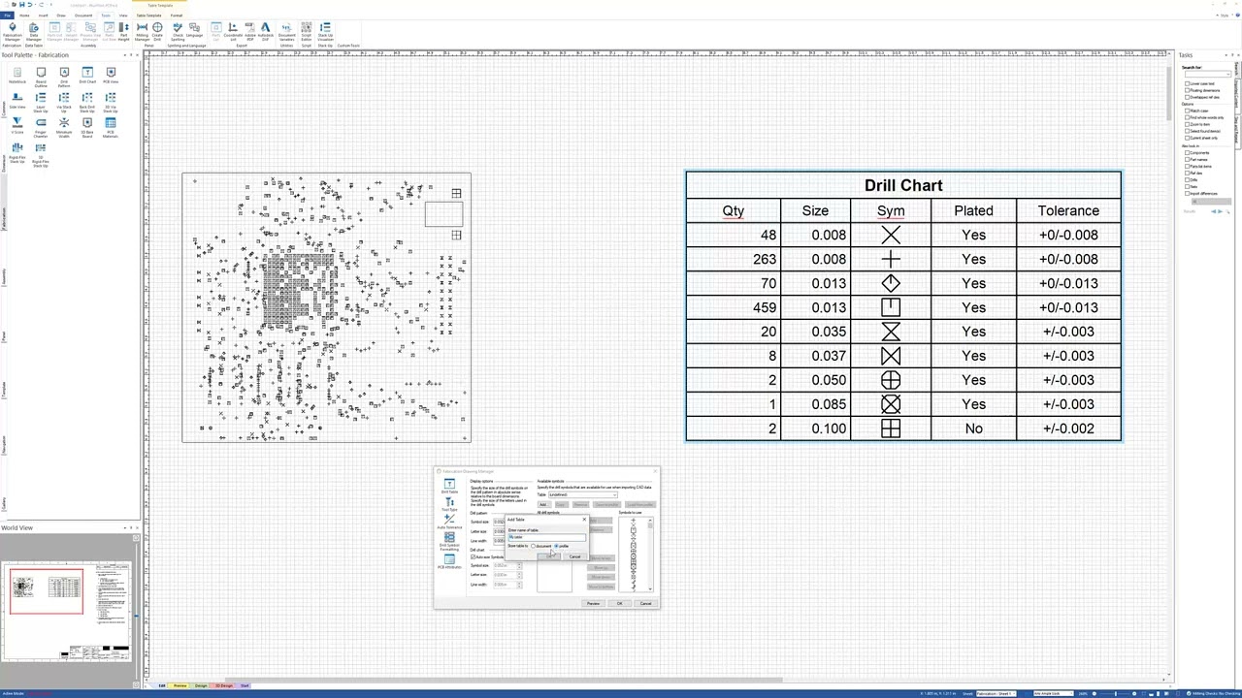1242x698 pixels.
Task: Run Check Spelling from the ribbon
Action: coord(178,33)
